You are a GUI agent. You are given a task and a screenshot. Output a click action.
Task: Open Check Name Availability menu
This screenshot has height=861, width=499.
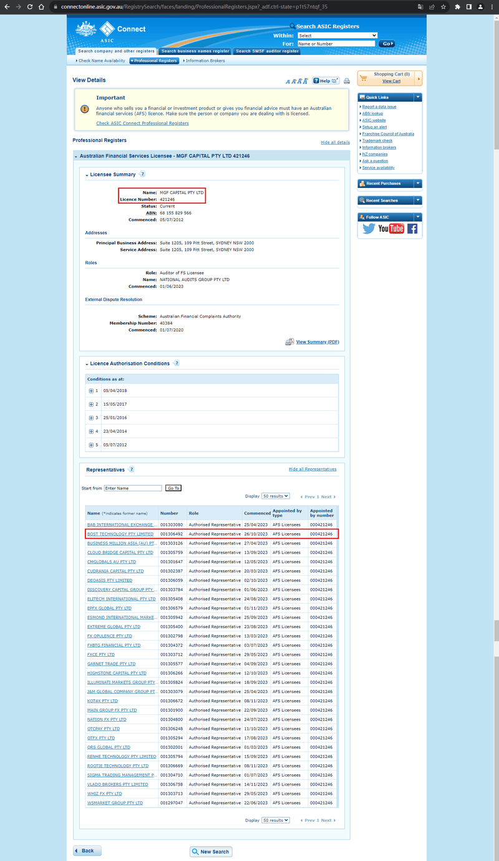click(100, 61)
